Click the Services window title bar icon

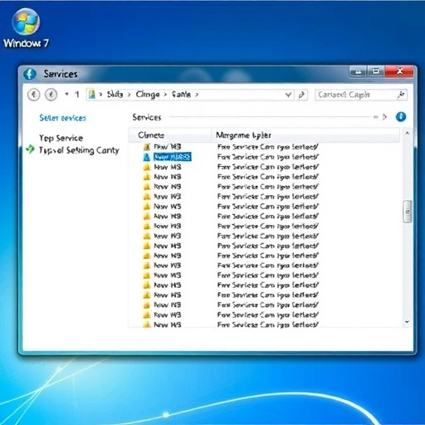pos(30,74)
